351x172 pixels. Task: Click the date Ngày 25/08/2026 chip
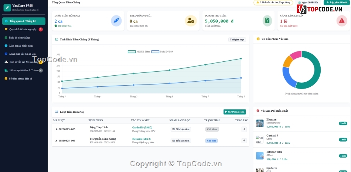[x=308, y=3]
